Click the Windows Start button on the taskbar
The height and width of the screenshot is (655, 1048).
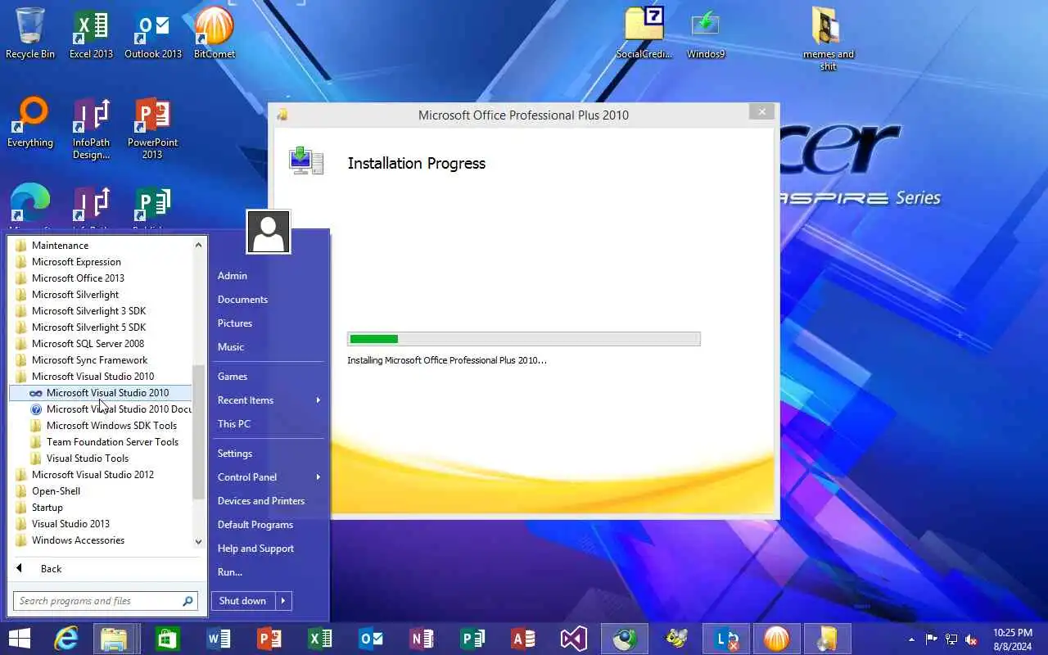coord(20,639)
